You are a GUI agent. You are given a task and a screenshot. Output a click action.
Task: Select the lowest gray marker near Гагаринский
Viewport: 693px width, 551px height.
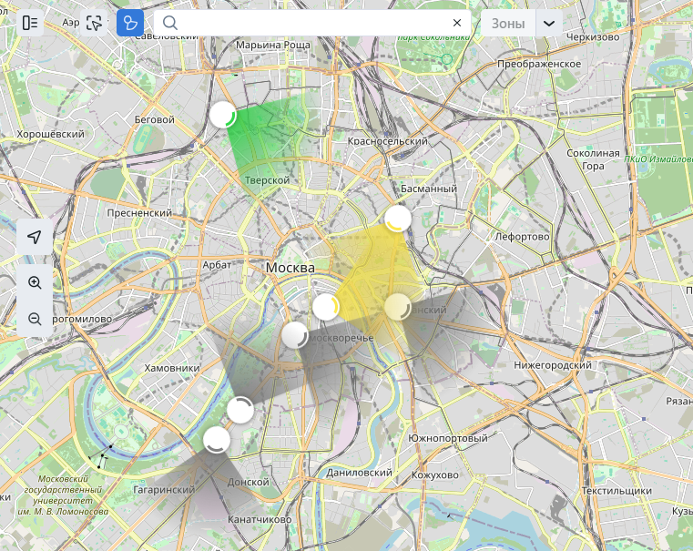coord(217,440)
